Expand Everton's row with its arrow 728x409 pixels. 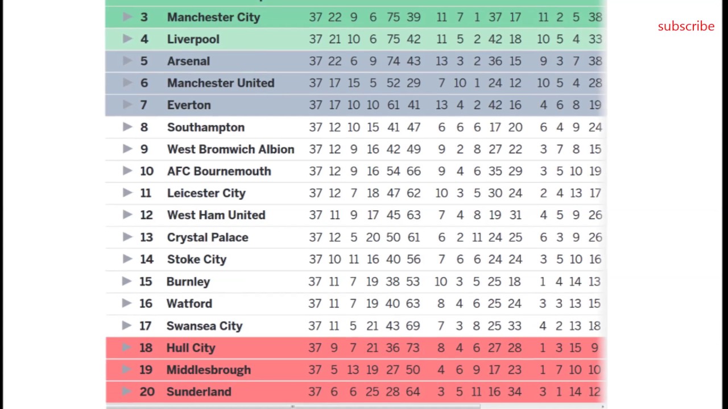point(127,105)
